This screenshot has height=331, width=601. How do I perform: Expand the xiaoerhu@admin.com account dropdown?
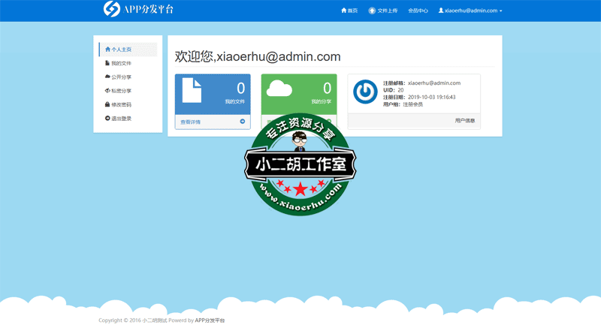tap(470, 11)
